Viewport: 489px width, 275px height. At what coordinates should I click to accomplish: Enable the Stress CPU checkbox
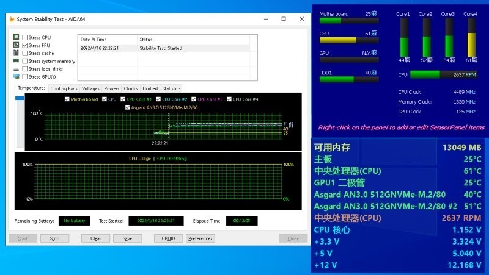pos(25,37)
